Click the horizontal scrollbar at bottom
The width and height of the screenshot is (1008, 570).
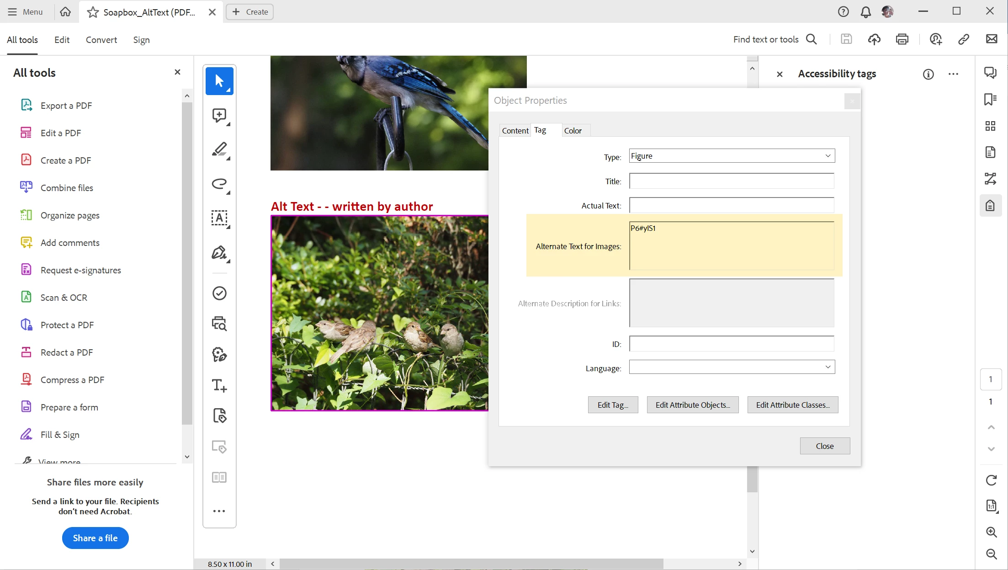[x=471, y=564]
